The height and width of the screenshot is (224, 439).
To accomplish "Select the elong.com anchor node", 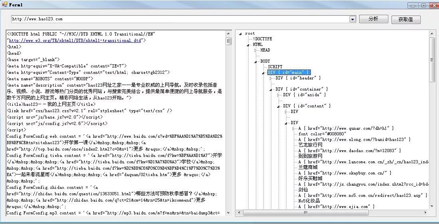I will tap(354, 139).
